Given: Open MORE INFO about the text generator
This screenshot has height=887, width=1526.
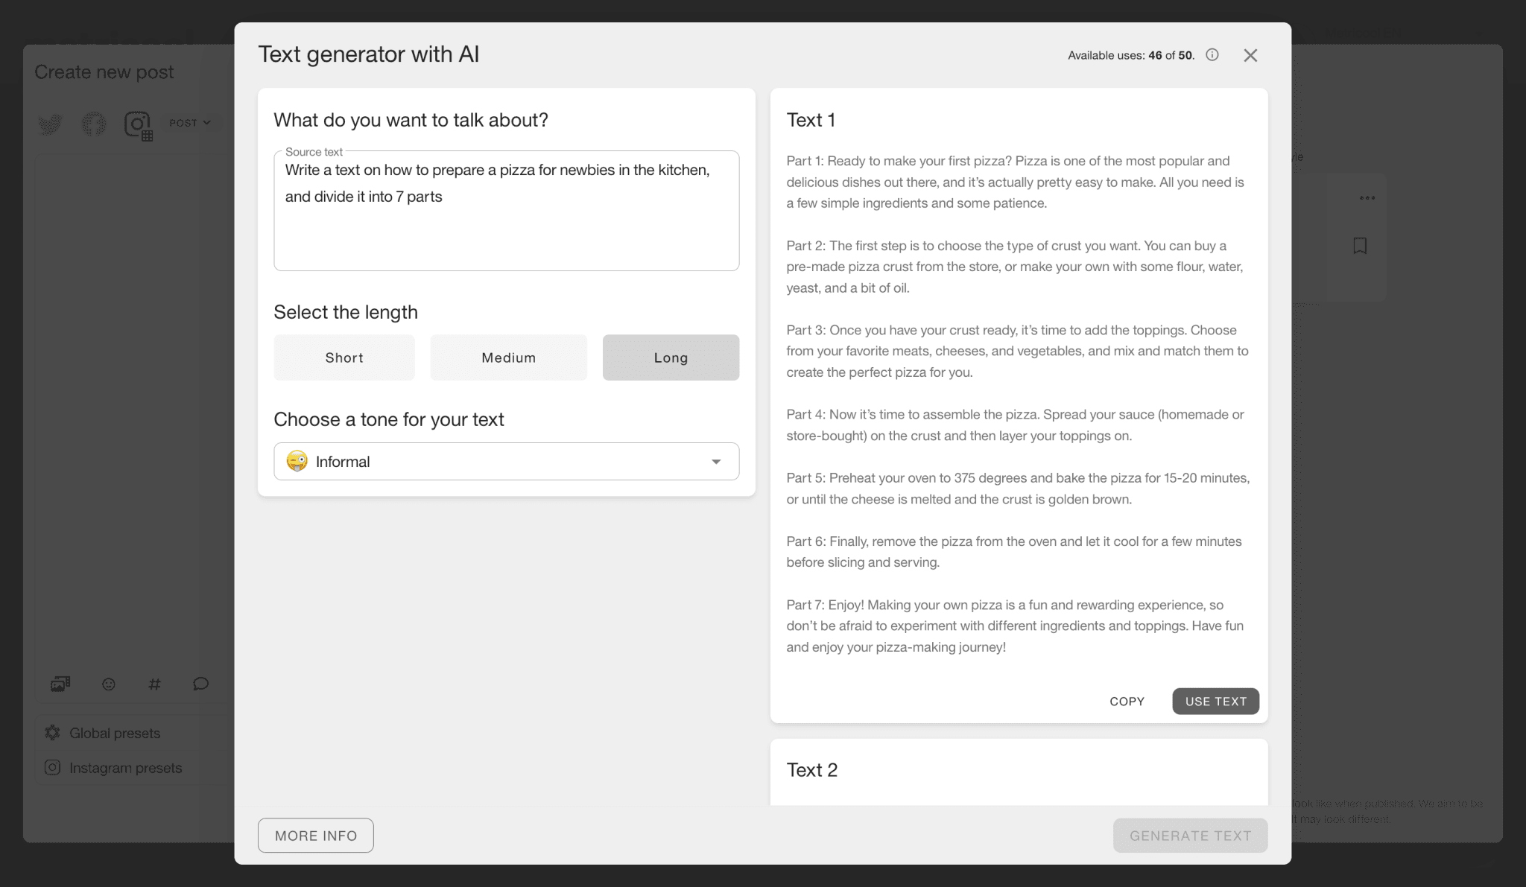Looking at the screenshot, I should pyautogui.click(x=315, y=835).
